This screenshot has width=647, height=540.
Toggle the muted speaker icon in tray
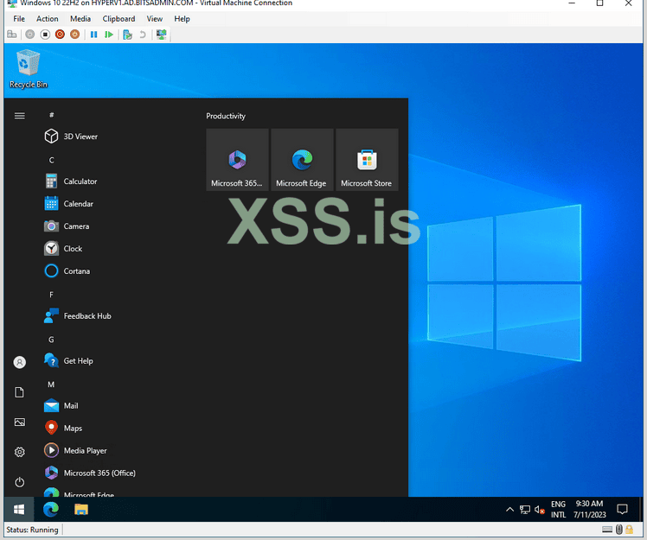[x=540, y=510]
